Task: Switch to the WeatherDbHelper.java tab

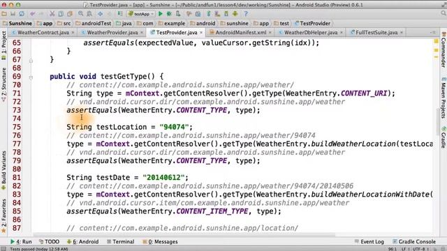Action: click(x=310, y=33)
